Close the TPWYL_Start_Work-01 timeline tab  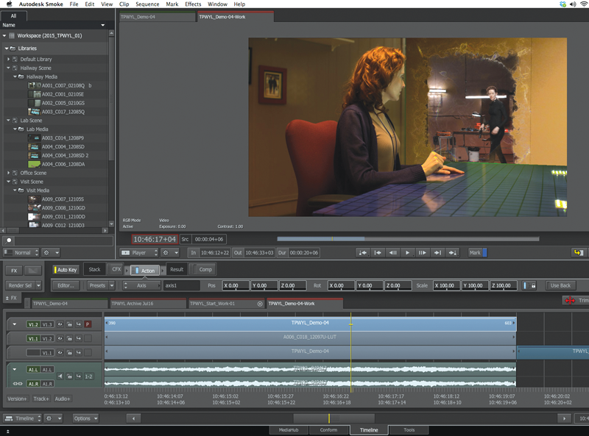click(260, 304)
